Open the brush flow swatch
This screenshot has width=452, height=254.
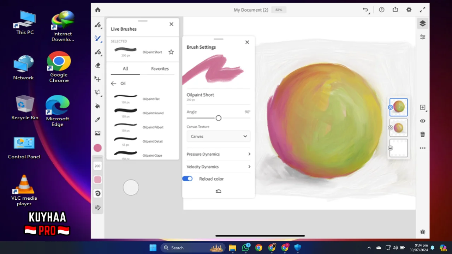click(x=98, y=180)
